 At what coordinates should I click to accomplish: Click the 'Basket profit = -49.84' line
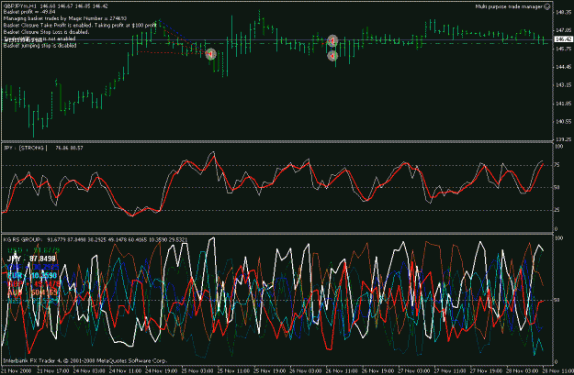pos(29,12)
